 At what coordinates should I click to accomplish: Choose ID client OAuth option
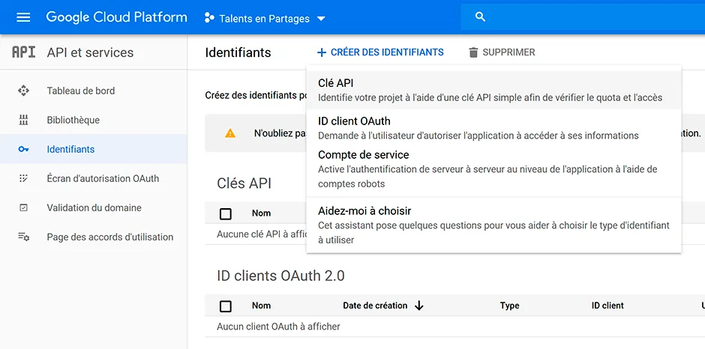[x=493, y=128]
